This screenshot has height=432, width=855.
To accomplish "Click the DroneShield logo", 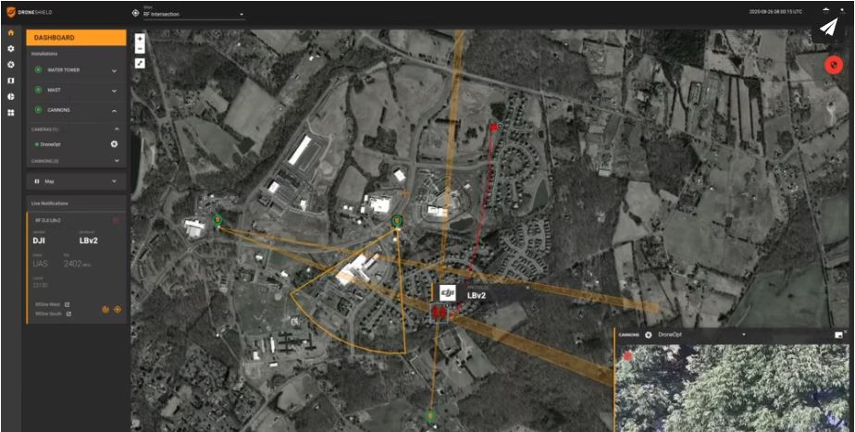I will (x=29, y=12).
